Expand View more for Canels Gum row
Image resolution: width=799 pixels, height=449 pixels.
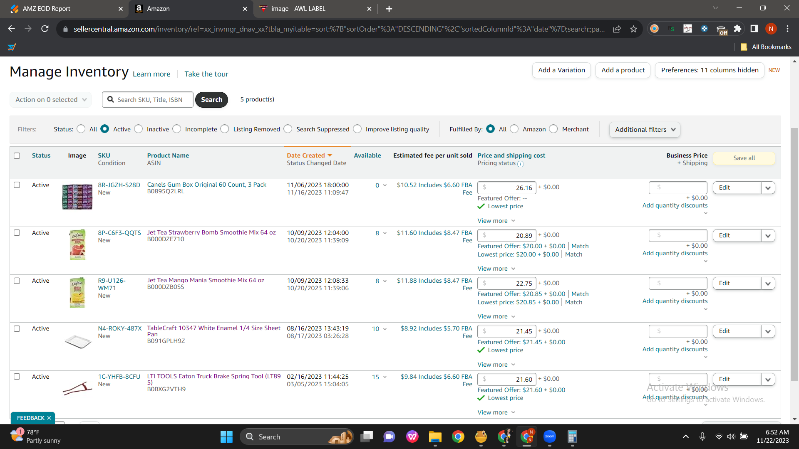496,221
